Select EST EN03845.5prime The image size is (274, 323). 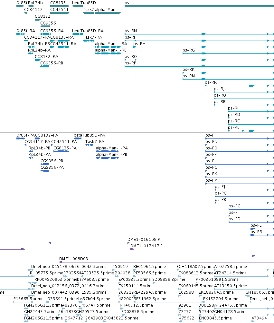215,318
